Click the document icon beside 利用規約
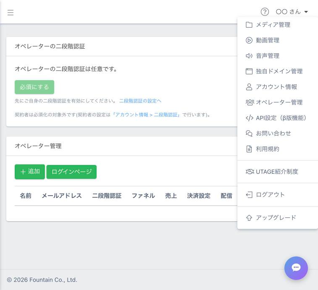 tap(249, 149)
